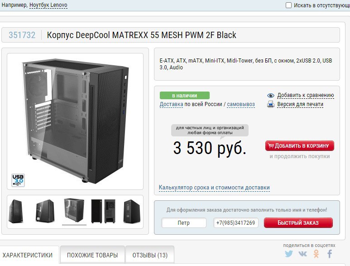The height and width of the screenshot is (266, 350).
Task: Switch to the ПОХОЖИЕ ТОВАРЫ tab
Action: pos(92,255)
